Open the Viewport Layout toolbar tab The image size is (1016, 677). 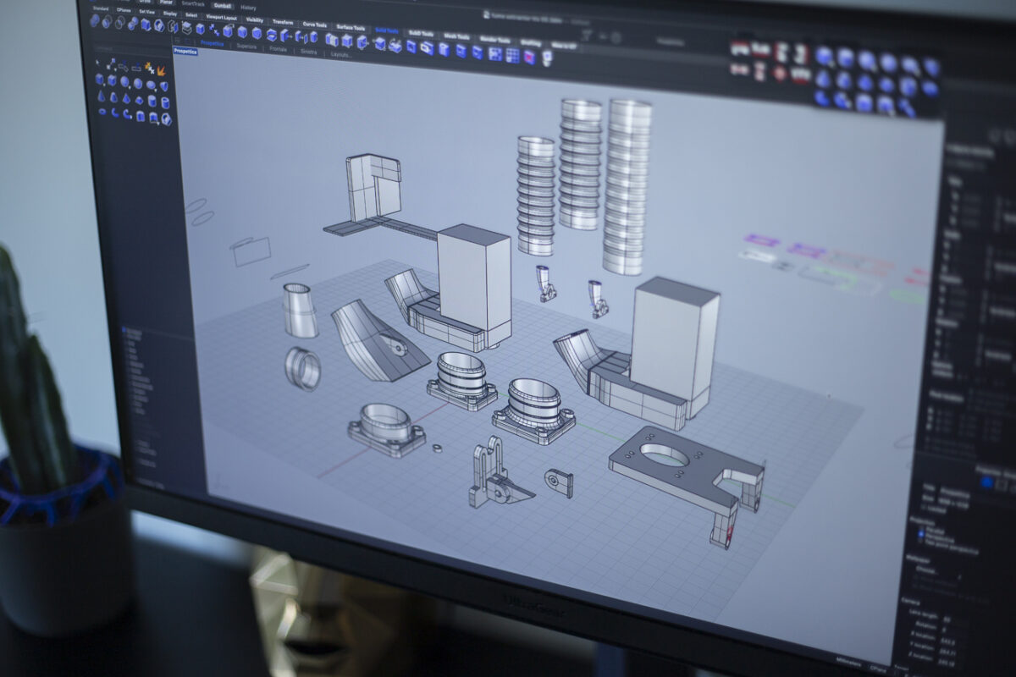coord(221,18)
